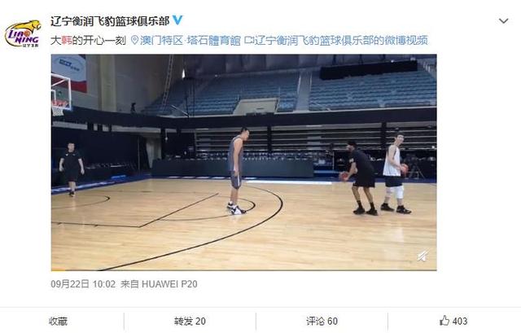Viewport: 521px width, 333px height.
Task: Open the post timestamp 09月22日 10:02
Action: [x=83, y=284]
